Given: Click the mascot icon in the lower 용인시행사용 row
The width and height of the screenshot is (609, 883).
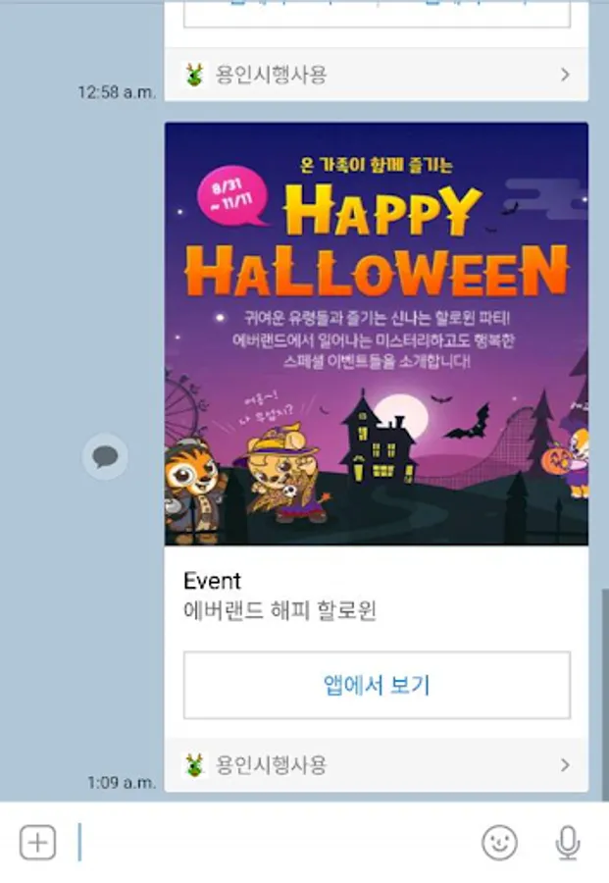Looking at the screenshot, I should [x=195, y=765].
